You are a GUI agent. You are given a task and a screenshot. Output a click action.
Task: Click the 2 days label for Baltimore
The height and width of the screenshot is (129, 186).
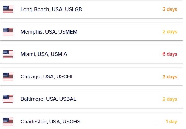tap(170, 99)
